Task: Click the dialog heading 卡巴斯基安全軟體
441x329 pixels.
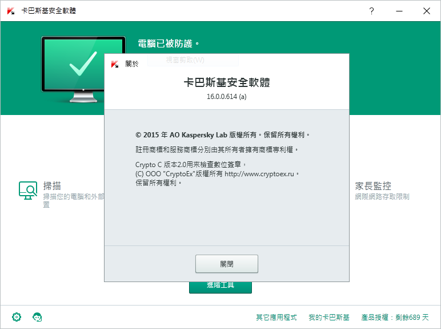Action: click(x=227, y=82)
